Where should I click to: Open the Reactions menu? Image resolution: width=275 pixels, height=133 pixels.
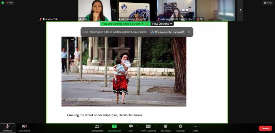pyautogui.click(x=165, y=128)
